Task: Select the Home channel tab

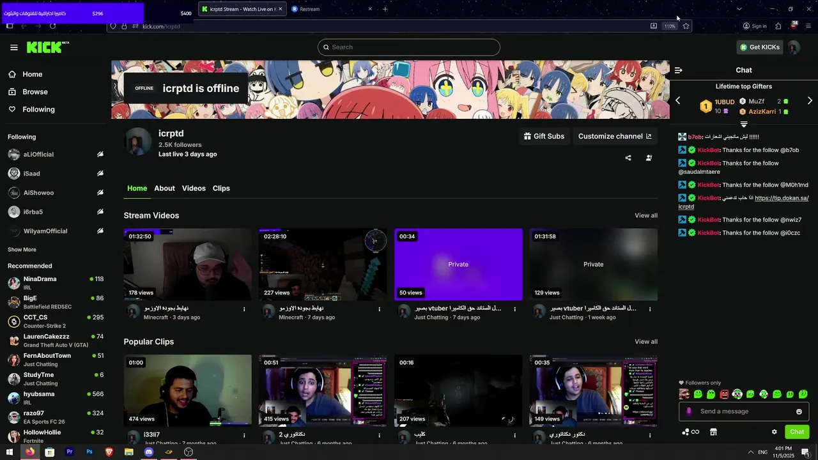Action: tap(137, 188)
